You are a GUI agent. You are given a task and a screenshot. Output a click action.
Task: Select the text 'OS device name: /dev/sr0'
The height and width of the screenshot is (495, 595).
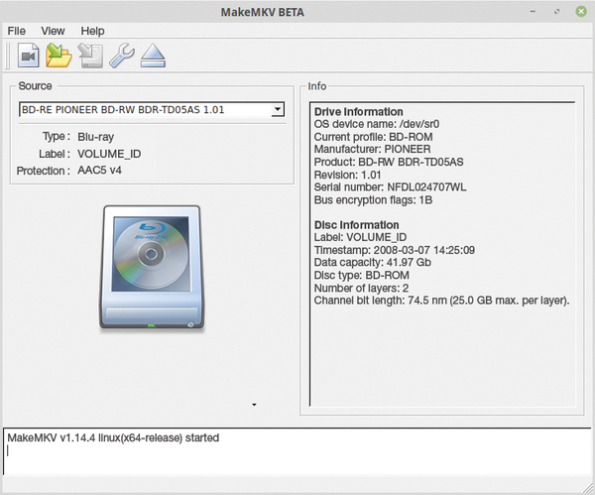click(377, 124)
